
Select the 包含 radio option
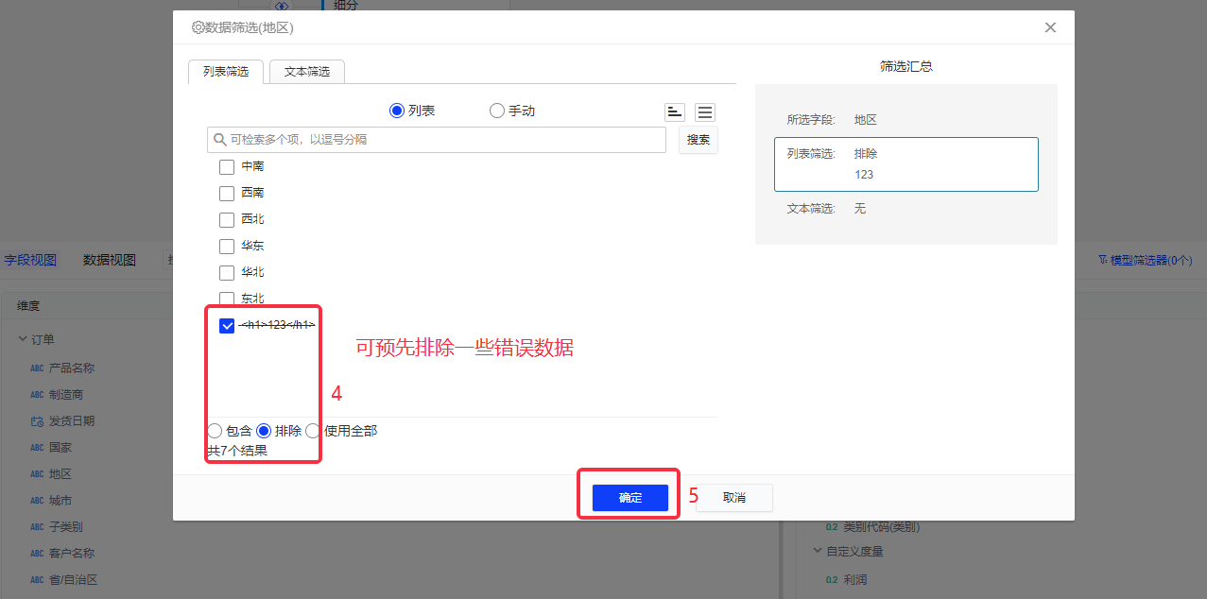coord(215,431)
